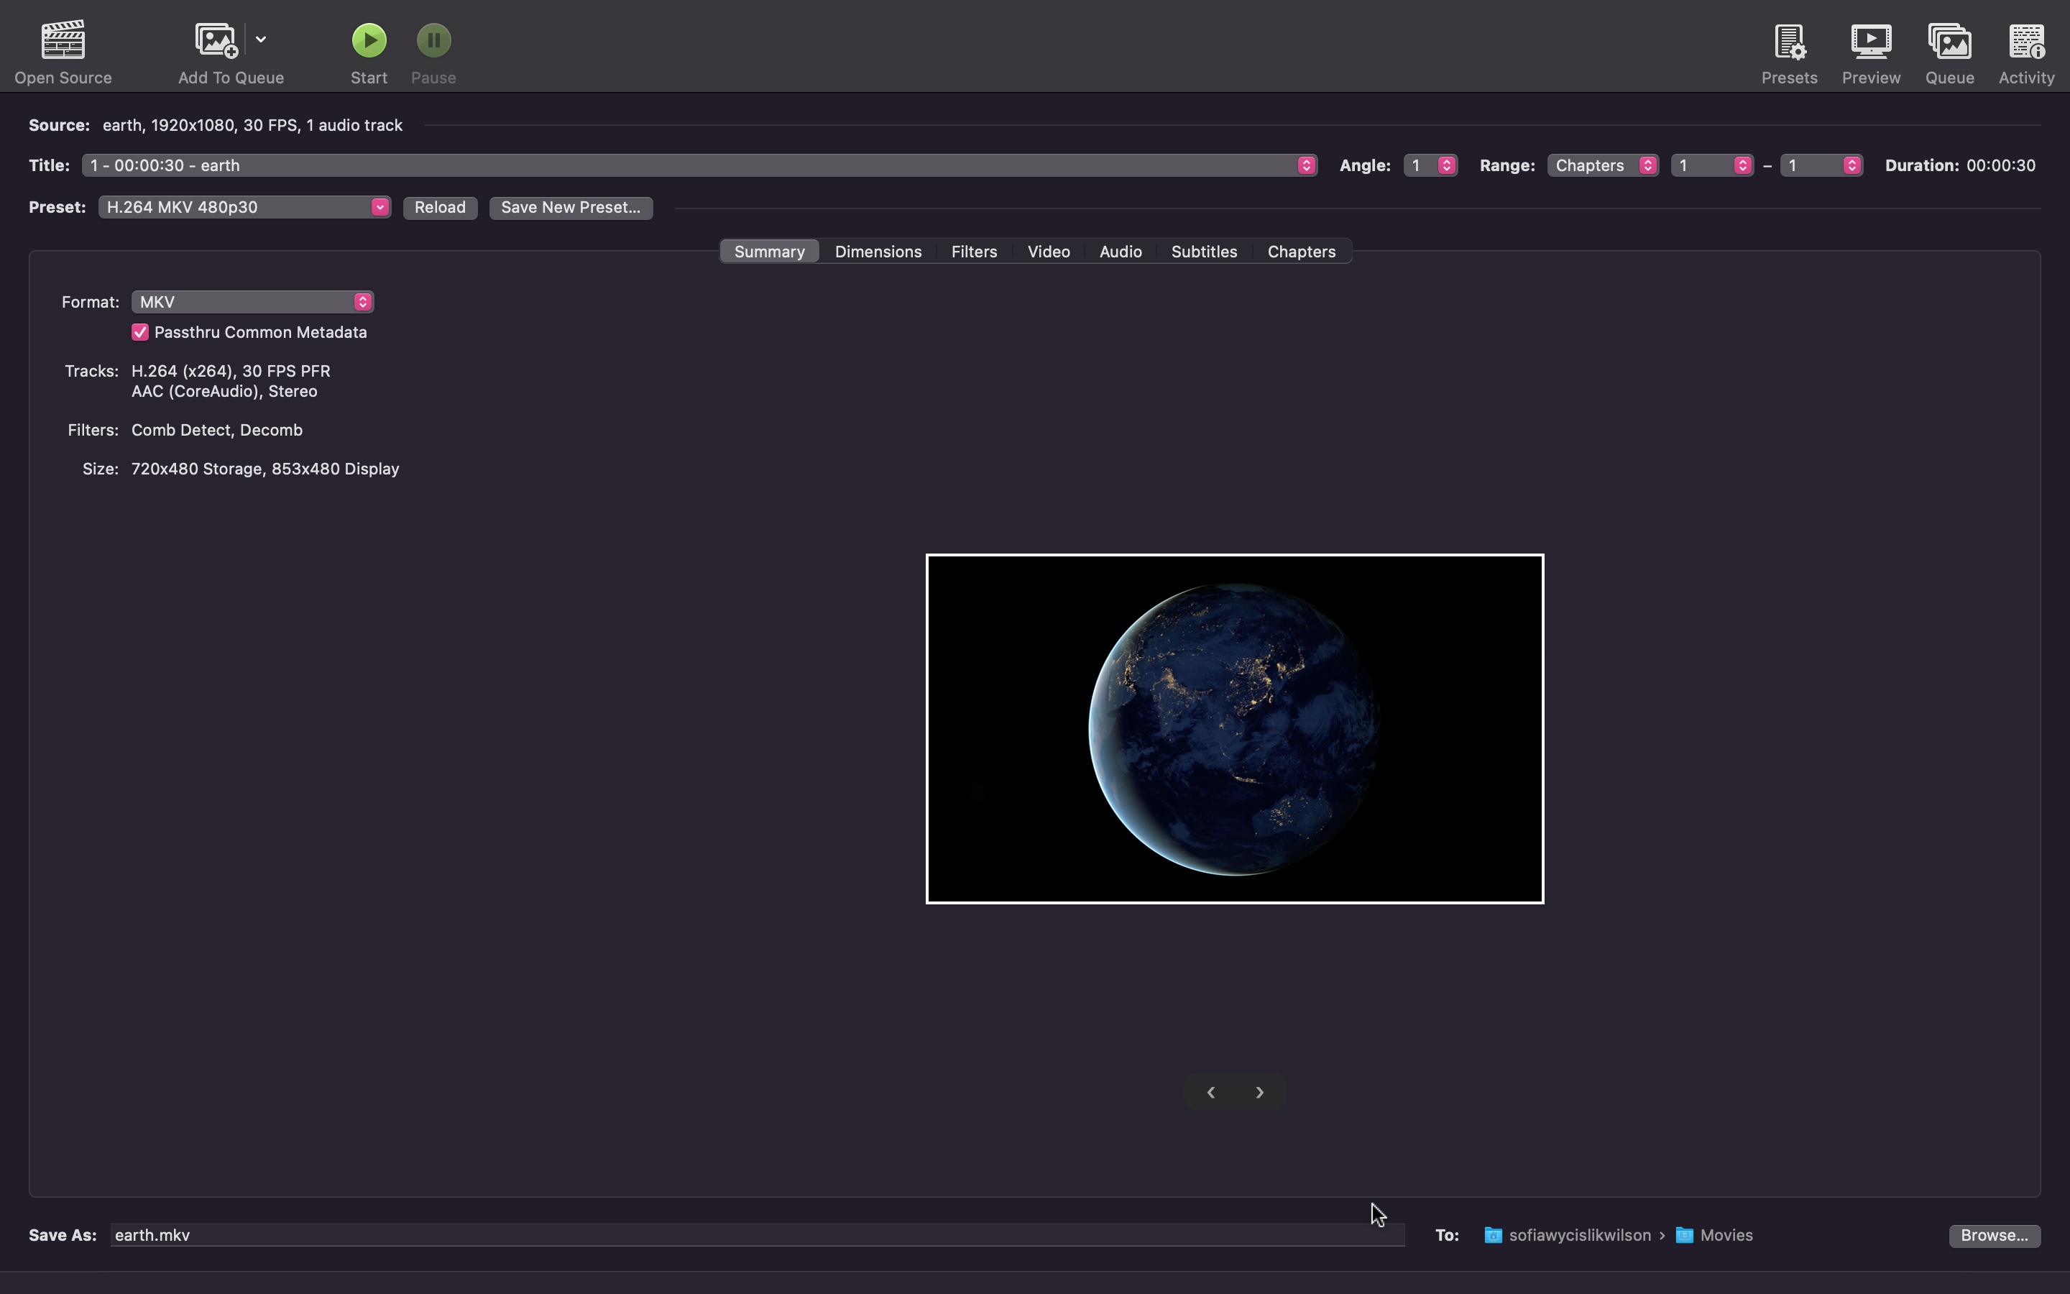Open the Presets panel icon
Screen dimensions: 2070x1294
pos(1790,41)
